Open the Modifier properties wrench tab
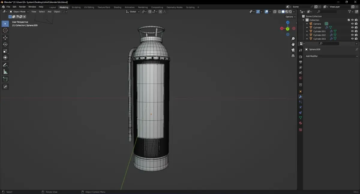The width and height of the screenshot is (360, 194). point(300,97)
